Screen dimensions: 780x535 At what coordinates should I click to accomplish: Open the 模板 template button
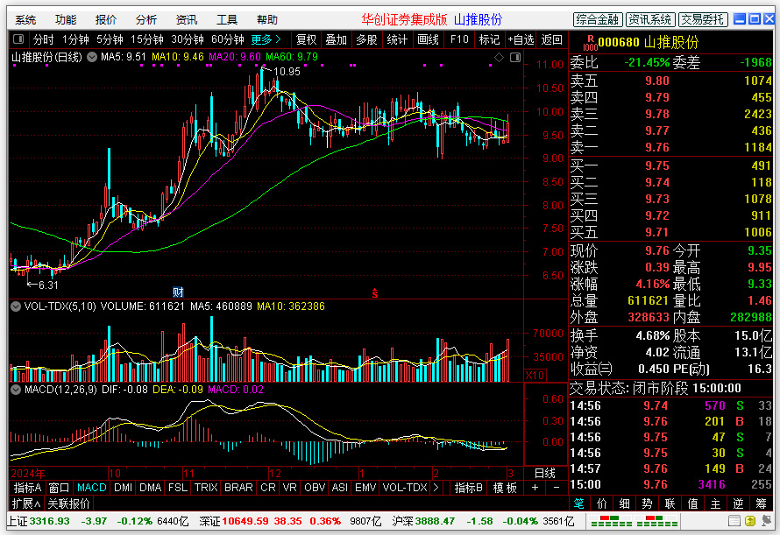pyautogui.click(x=505, y=488)
